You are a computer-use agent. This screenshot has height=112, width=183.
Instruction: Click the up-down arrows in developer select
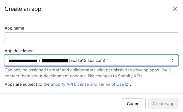pos(173,60)
